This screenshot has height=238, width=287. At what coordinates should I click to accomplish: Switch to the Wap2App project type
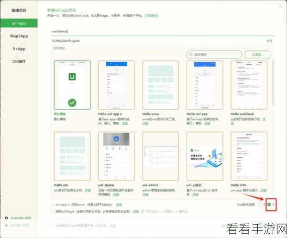click(x=19, y=36)
